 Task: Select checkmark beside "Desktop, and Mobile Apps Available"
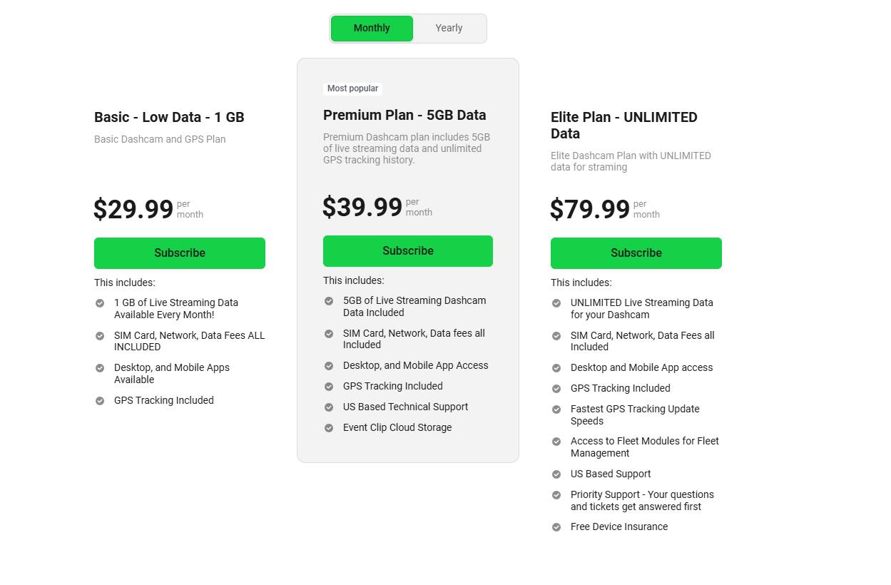coord(100,367)
